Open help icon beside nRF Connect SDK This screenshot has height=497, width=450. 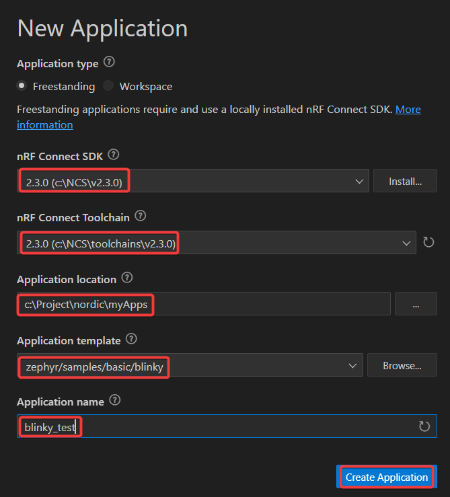tap(114, 155)
